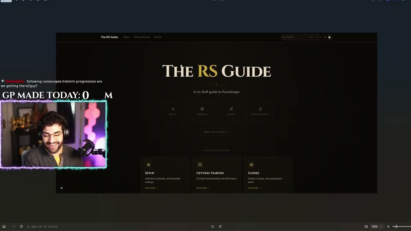Click the webcam overlay thumbnail
This screenshot has height=231, width=411.
coord(53,134)
